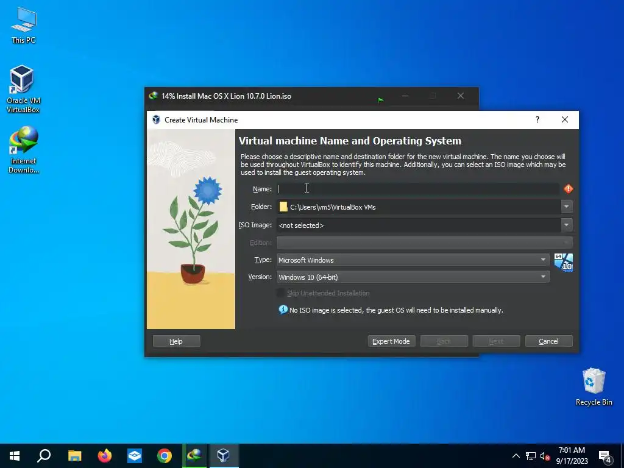Viewport: 624px width, 468px height.
Task: Open File Explorer from taskbar
Action: [x=74, y=456]
